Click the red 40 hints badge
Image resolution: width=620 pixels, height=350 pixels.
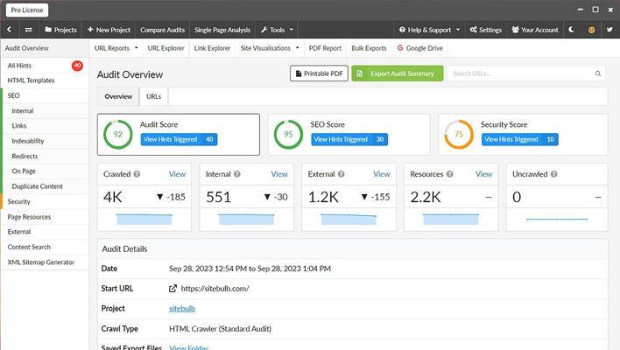coord(77,65)
